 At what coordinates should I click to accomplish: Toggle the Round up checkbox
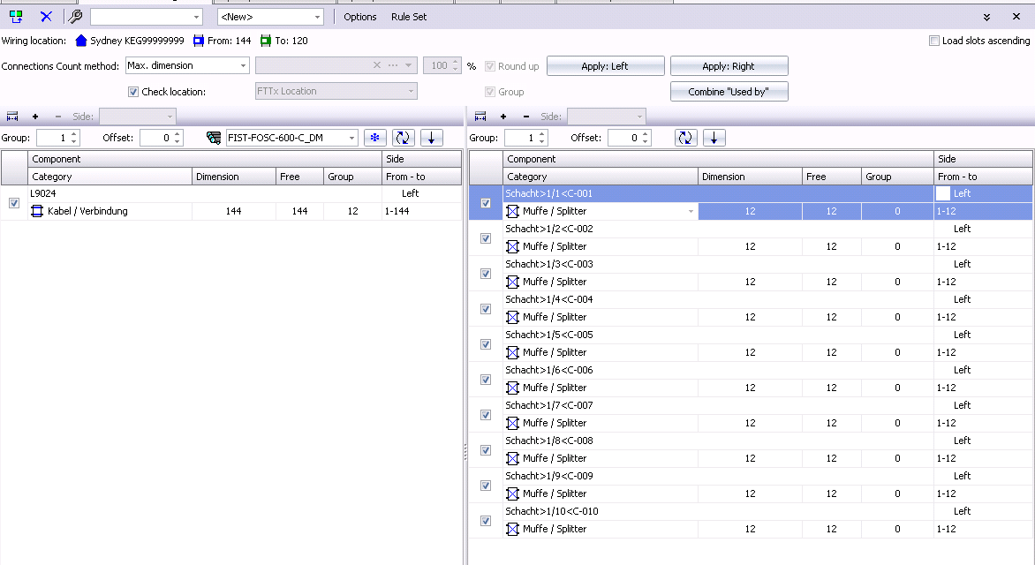[490, 66]
